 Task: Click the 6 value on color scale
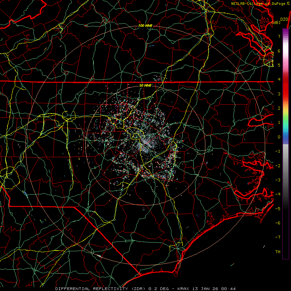point(279,51)
